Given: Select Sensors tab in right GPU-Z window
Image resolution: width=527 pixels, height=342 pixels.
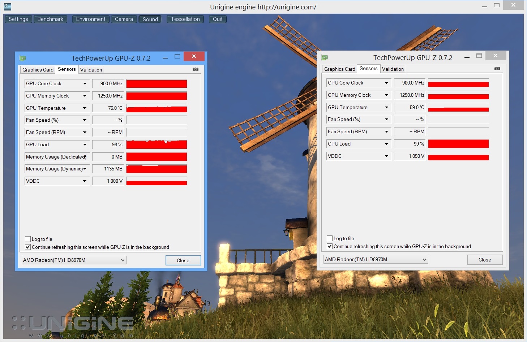Looking at the screenshot, I should tap(369, 68).
